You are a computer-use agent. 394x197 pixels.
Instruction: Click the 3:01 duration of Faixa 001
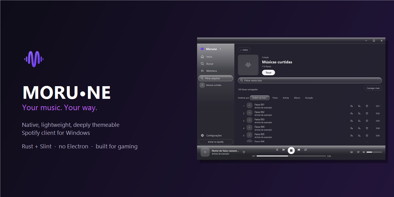(x=378, y=106)
